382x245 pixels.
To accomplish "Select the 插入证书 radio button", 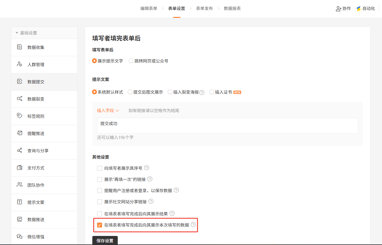I will [212, 92].
